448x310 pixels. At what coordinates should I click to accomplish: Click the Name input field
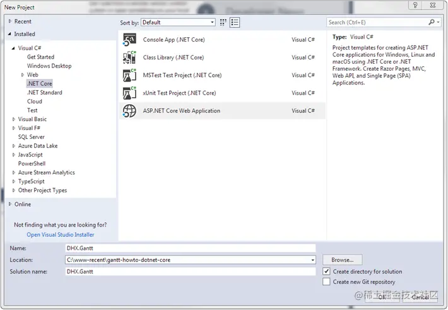coord(191,248)
